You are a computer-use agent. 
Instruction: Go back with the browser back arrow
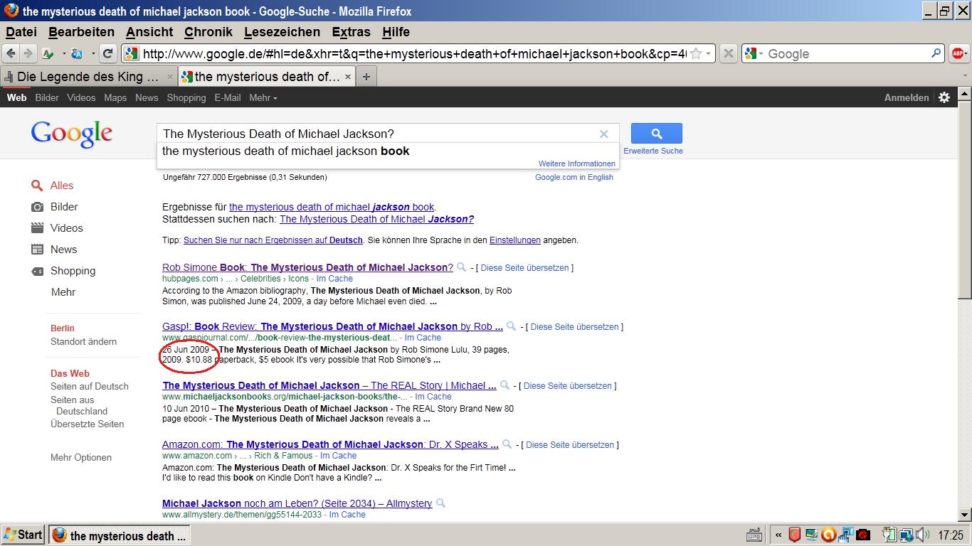10,53
